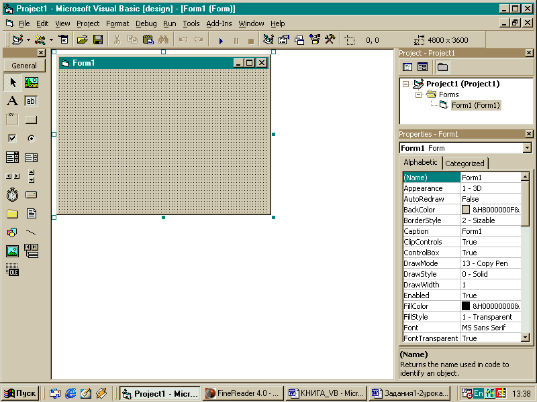Viewport: 537px width, 402px height.
Task: Open Project Explorer from the toolbar
Action: [268, 40]
